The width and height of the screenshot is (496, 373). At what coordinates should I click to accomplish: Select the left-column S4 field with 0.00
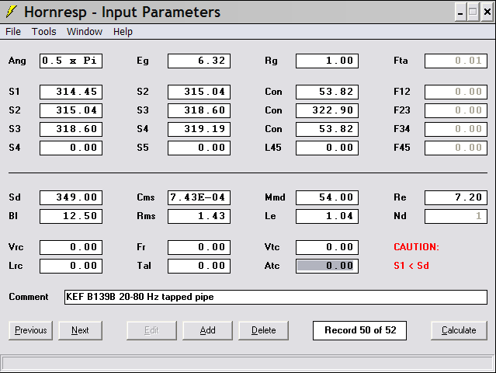tap(71, 148)
